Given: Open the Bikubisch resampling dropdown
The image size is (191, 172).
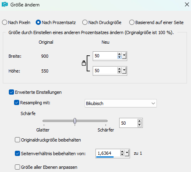Looking at the screenshot, I should pyautogui.click(x=121, y=103).
